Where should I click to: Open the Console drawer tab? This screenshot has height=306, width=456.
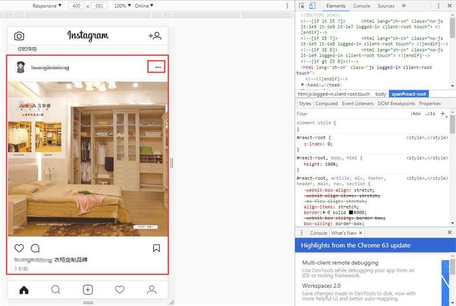[319, 233]
